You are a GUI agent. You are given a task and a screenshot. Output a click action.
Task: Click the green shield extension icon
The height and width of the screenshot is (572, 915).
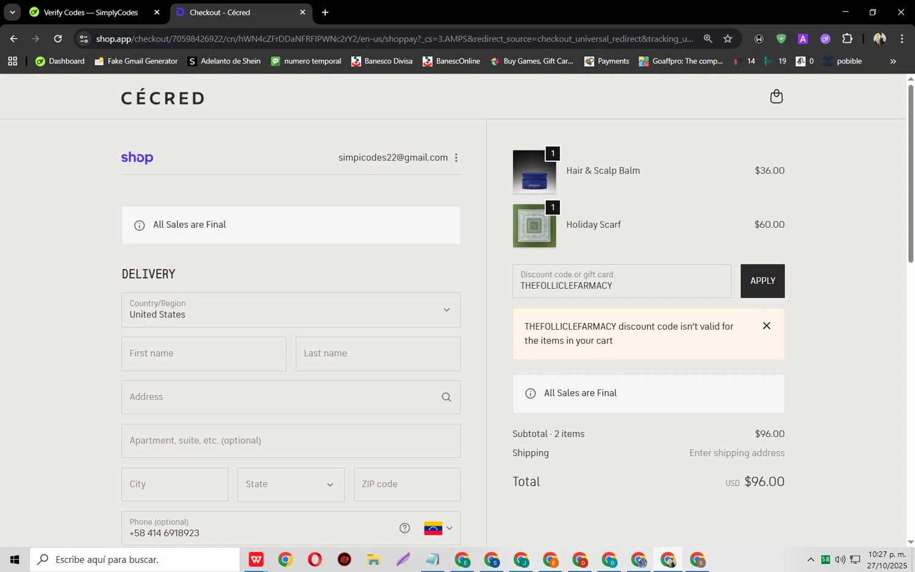click(x=781, y=38)
